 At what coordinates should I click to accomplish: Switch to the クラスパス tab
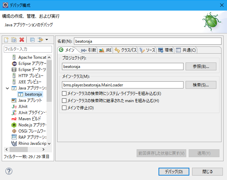[126, 50]
